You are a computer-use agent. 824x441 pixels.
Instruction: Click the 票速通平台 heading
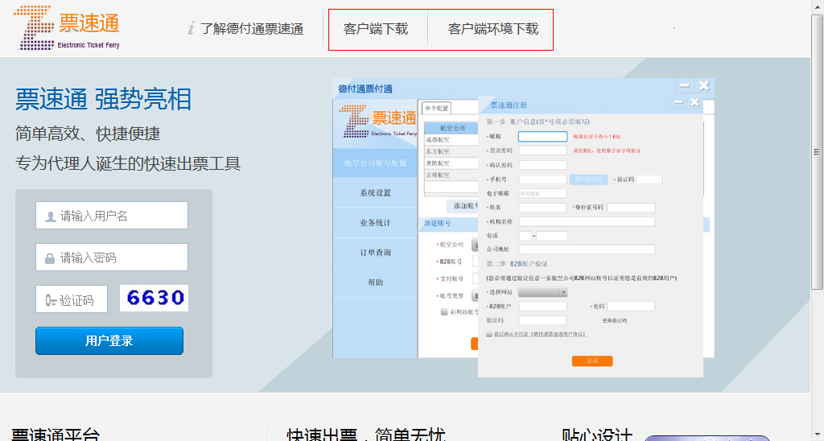[x=56, y=435]
